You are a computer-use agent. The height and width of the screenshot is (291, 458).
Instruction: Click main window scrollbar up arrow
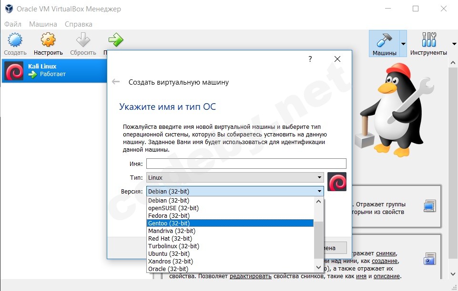pos(453,62)
